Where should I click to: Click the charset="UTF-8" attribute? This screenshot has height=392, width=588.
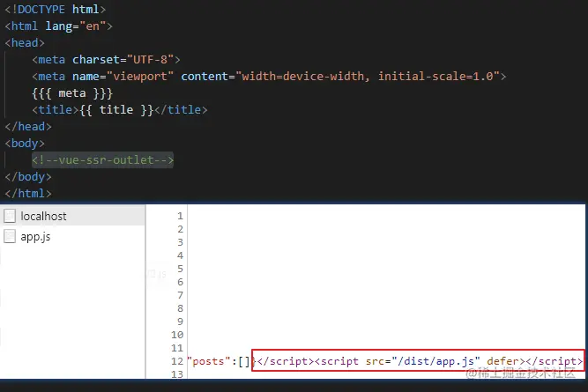click(x=123, y=60)
